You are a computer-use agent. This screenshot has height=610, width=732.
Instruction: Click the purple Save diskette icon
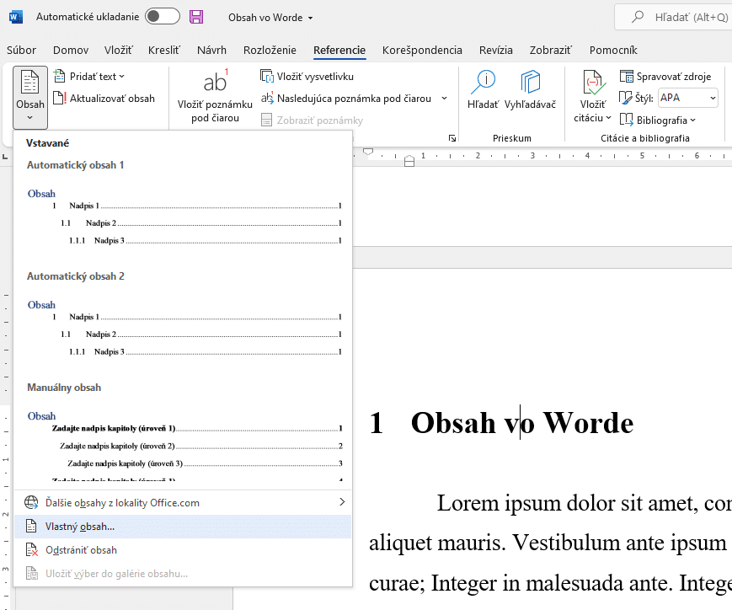point(196,18)
